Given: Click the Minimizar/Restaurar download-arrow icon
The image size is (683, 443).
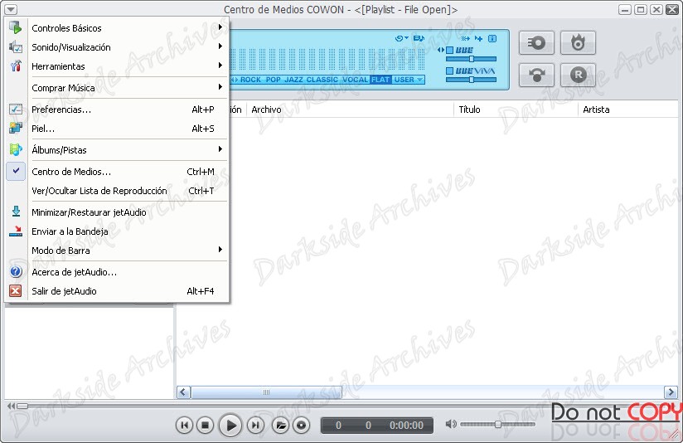Looking at the screenshot, I should click(16, 212).
